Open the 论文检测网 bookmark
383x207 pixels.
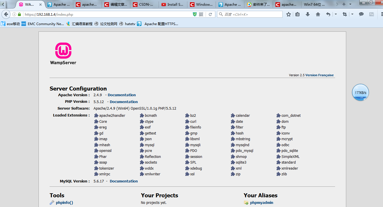106,24
